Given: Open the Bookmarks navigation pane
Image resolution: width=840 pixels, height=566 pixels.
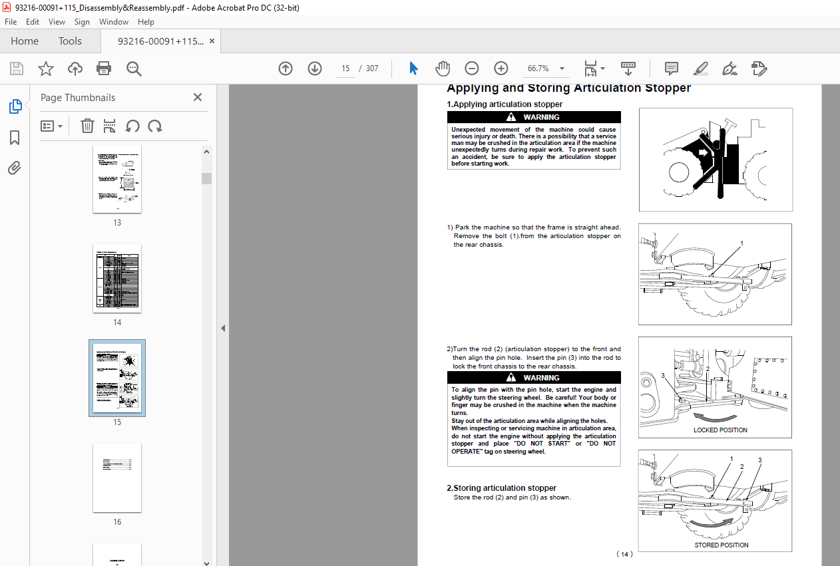Looking at the screenshot, I should click(x=15, y=138).
